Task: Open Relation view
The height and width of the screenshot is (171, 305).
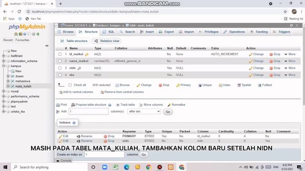Action: point(107,41)
